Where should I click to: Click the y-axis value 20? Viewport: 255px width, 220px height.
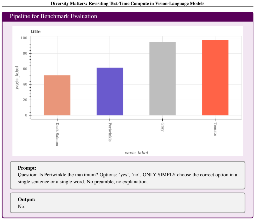tap(25, 100)
